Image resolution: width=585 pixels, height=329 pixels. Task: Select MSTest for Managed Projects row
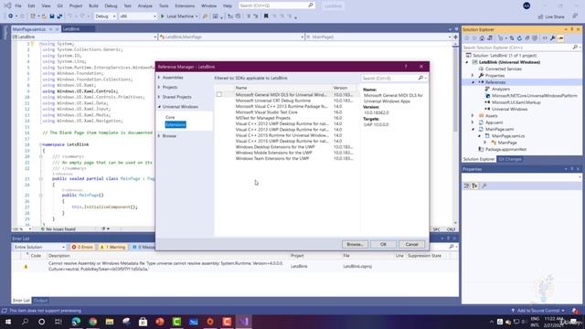tap(262, 118)
